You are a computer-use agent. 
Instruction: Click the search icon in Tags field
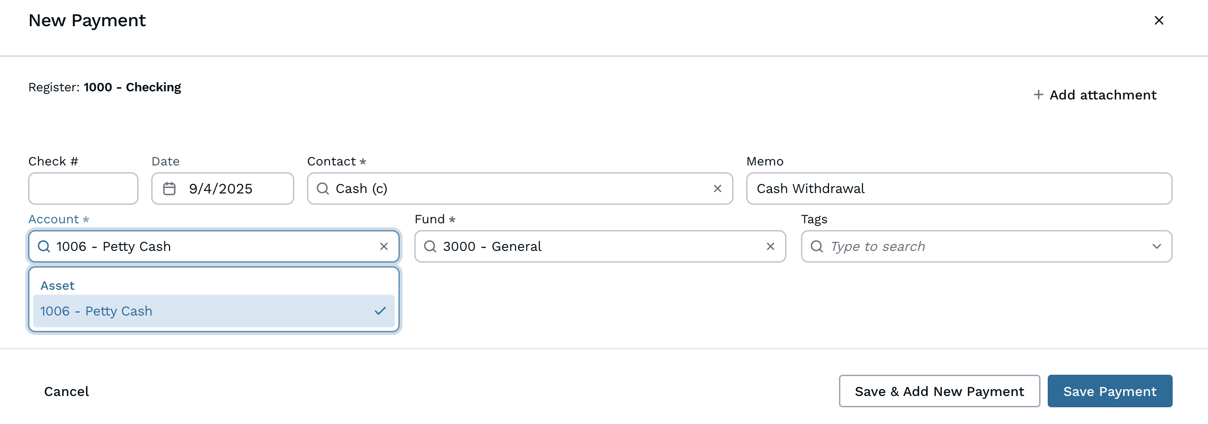pyautogui.click(x=816, y=247)
